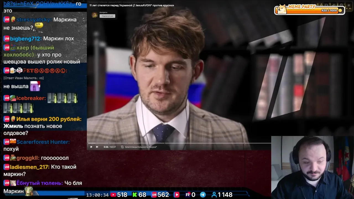354x199 pixels.
Task: Click the live badge next to ladiesmen_217
Action: (x=7, y=167)
